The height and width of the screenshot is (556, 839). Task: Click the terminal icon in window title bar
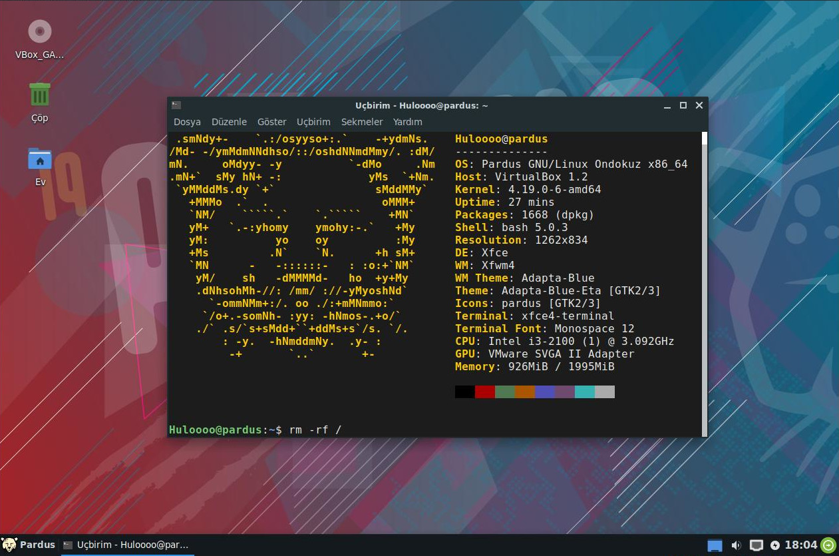(x=176, y=105)
